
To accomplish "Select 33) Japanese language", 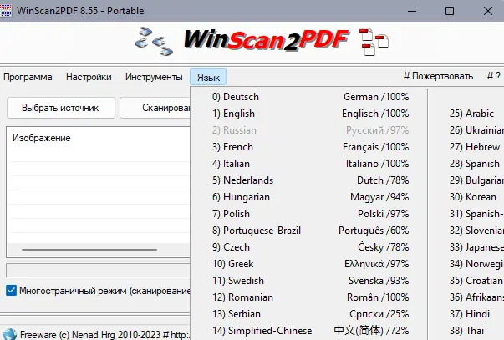I will point(466,247).
